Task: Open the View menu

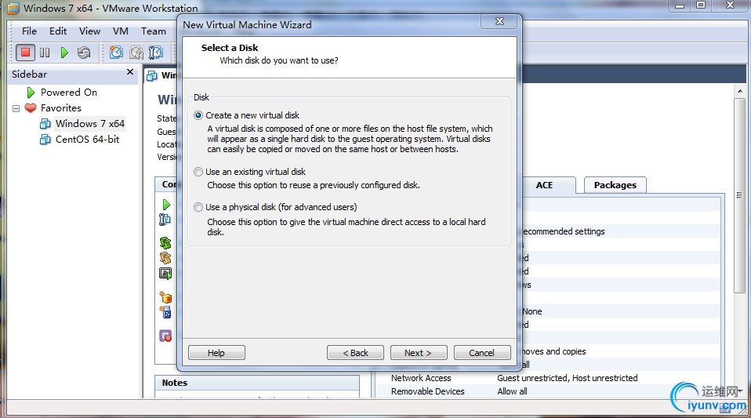Action: tap(89, 31)
